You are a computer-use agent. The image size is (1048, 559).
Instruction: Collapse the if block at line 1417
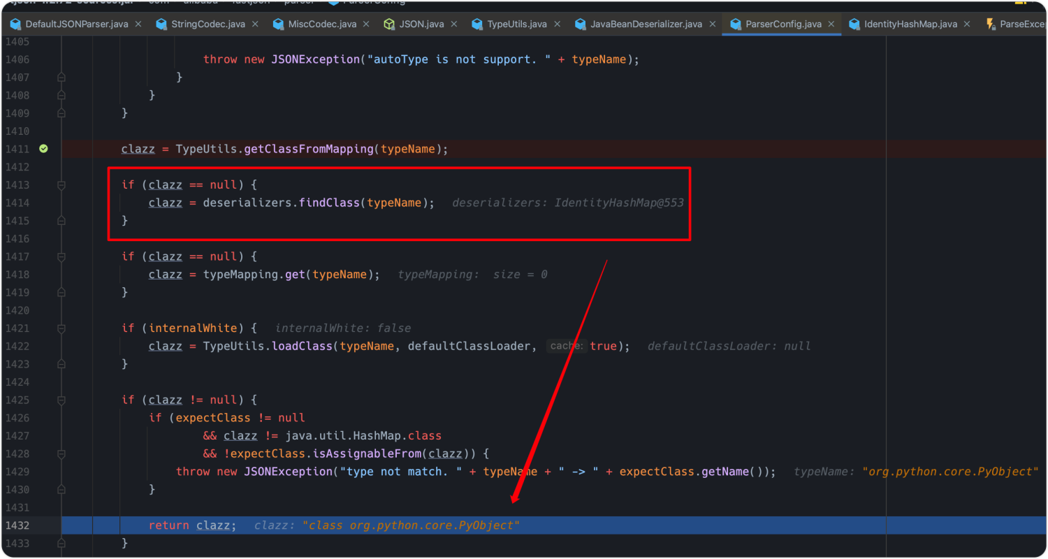[61, 256]
